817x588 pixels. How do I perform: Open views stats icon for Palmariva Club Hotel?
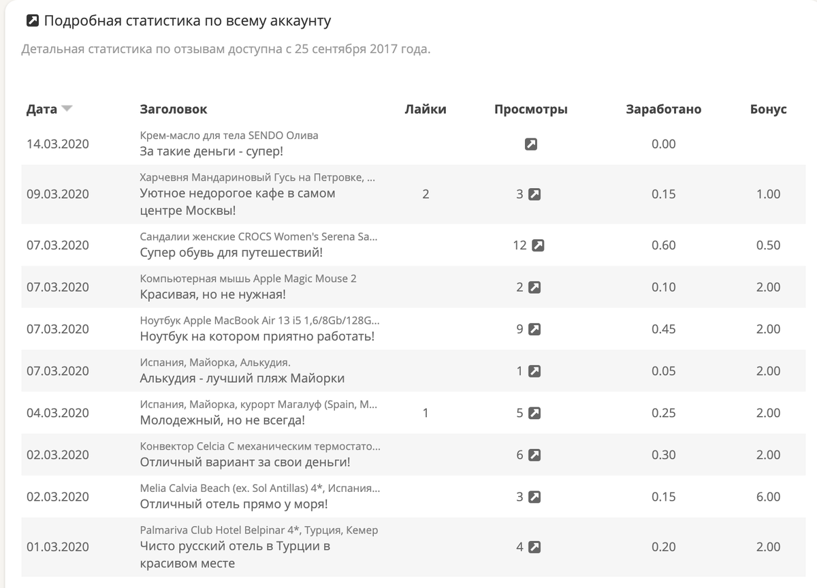click(535, 547)
